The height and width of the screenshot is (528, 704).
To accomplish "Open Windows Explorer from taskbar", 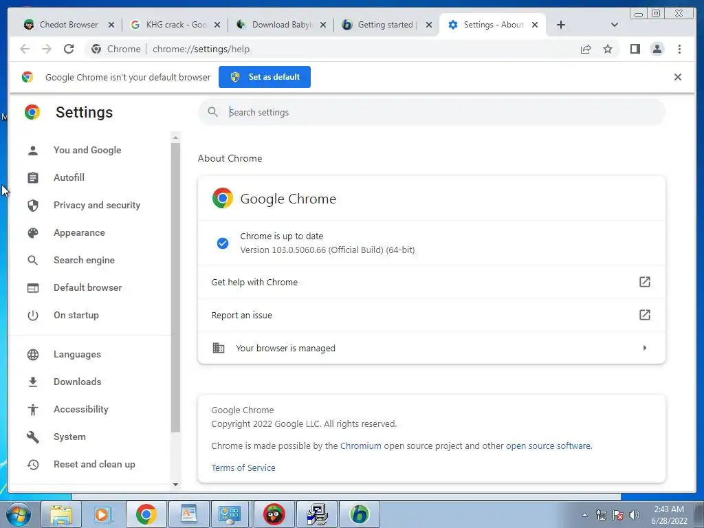I will point(61,514).
